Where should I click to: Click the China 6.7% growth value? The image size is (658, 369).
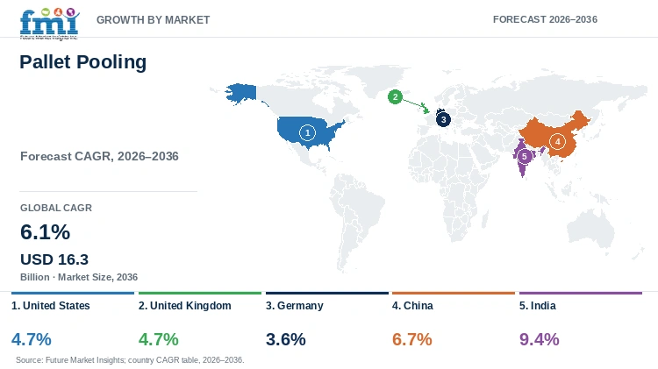coord(412,339)
